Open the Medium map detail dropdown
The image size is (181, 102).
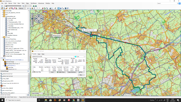(x=22, y=8)
